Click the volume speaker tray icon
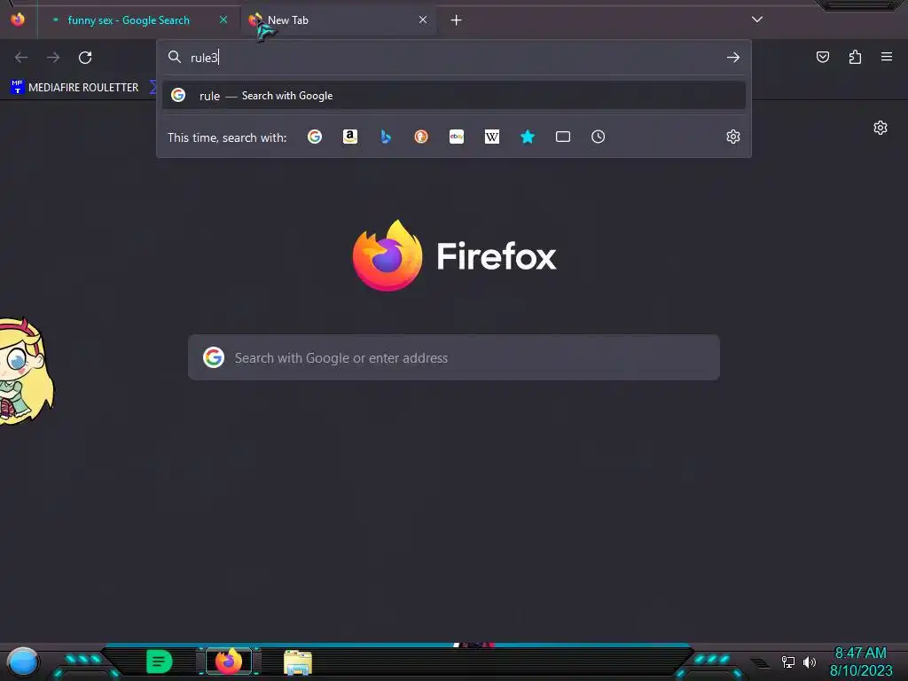This screenshot has width=908, height=681. click(x=810, y=661)
